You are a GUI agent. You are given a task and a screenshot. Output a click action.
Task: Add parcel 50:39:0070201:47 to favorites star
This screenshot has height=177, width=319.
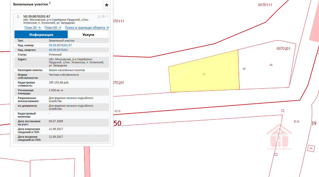pyautogui.click(x=103, y=16)
